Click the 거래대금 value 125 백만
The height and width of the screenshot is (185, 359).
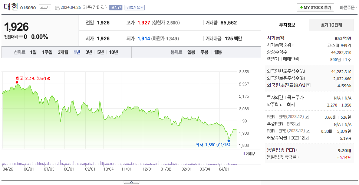click(x=233, y=38)
